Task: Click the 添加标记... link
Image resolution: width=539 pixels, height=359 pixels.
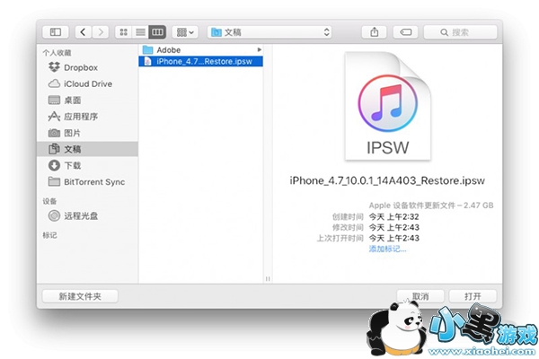Action: [x=387, y=249]
